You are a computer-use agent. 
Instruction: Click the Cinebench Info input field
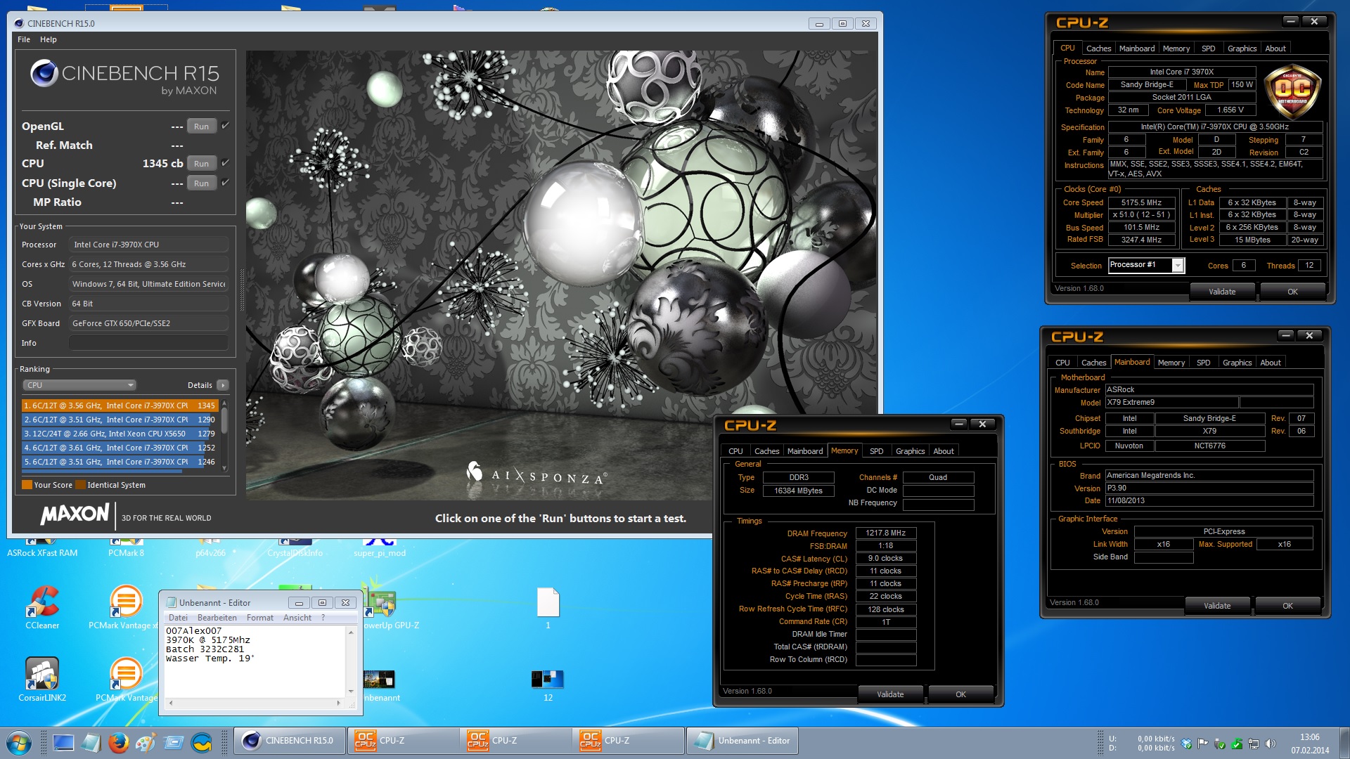click(148, 343)
